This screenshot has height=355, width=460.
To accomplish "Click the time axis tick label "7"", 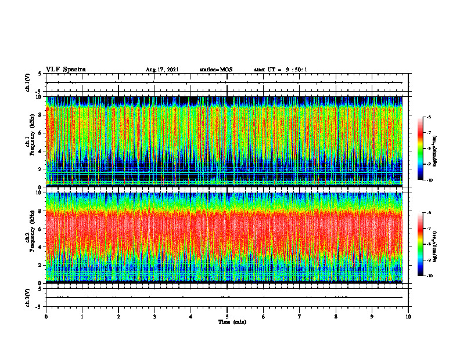I will coord(300,317).
